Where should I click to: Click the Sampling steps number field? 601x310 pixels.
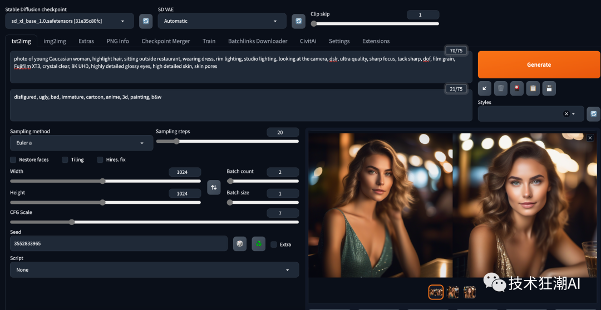tap(283, 132)
